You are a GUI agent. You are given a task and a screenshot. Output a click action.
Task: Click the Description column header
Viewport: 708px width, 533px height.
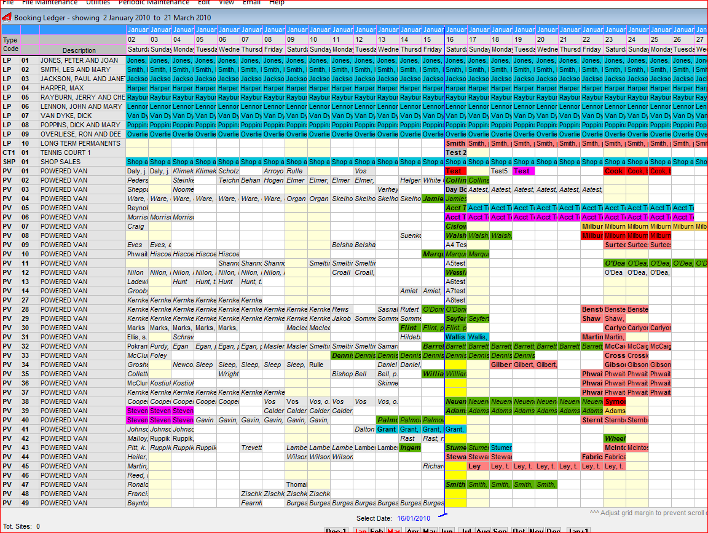tap(79, 50)
